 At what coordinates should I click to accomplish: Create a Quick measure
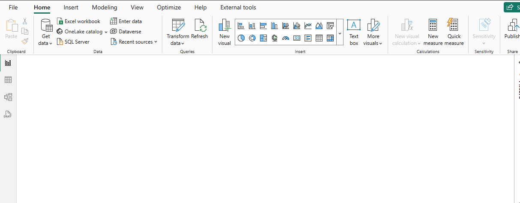point(454,32)
